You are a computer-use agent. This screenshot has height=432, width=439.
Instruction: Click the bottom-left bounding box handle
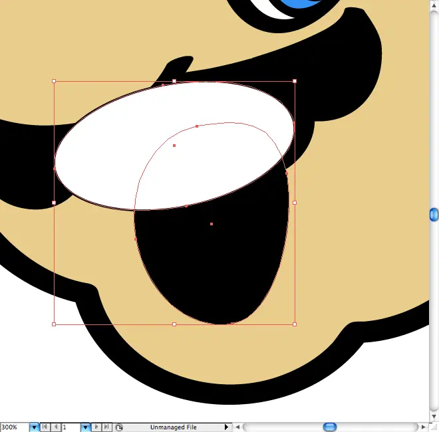tap(54, 324)
